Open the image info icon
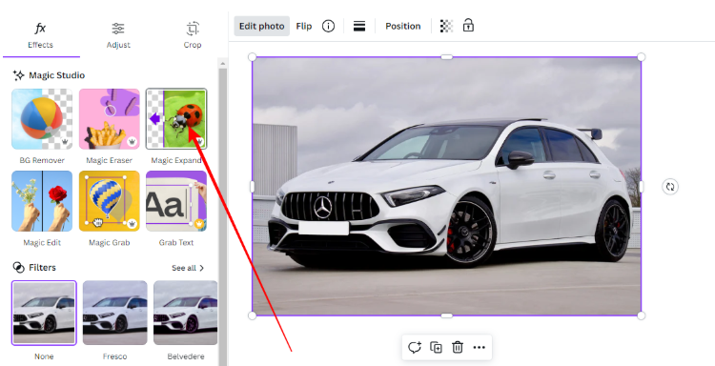 click(328, 26)
